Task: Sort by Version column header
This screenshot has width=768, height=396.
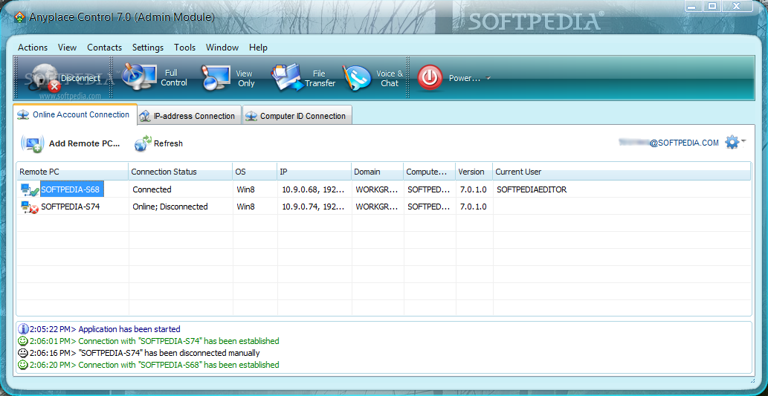Action: coord(474,172)
